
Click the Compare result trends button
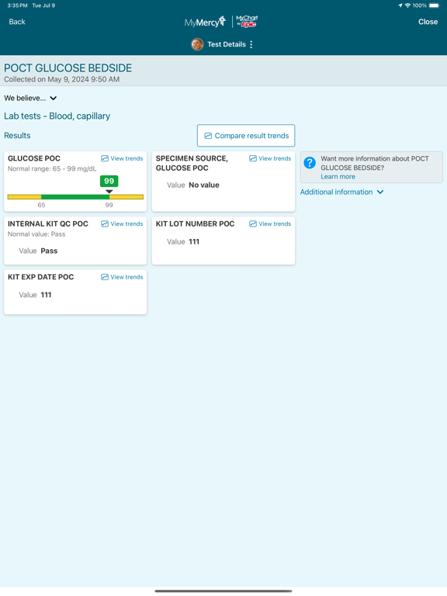tap(246, 136)
